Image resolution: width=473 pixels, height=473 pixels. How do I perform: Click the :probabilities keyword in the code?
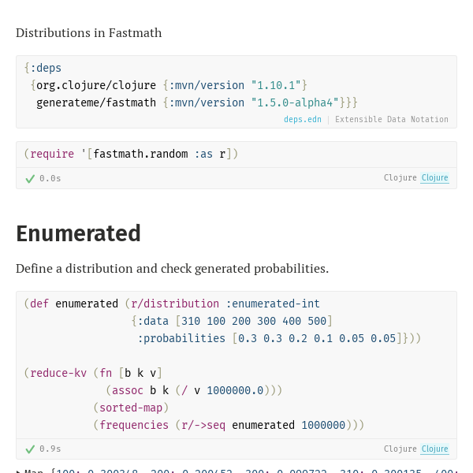coord(181,338)
